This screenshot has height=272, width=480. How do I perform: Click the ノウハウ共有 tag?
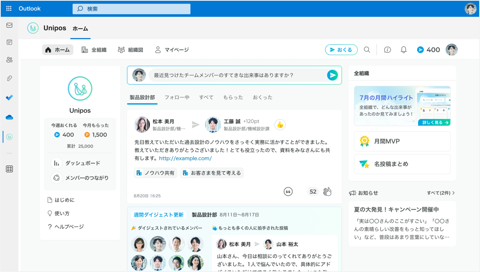point(155,173)
